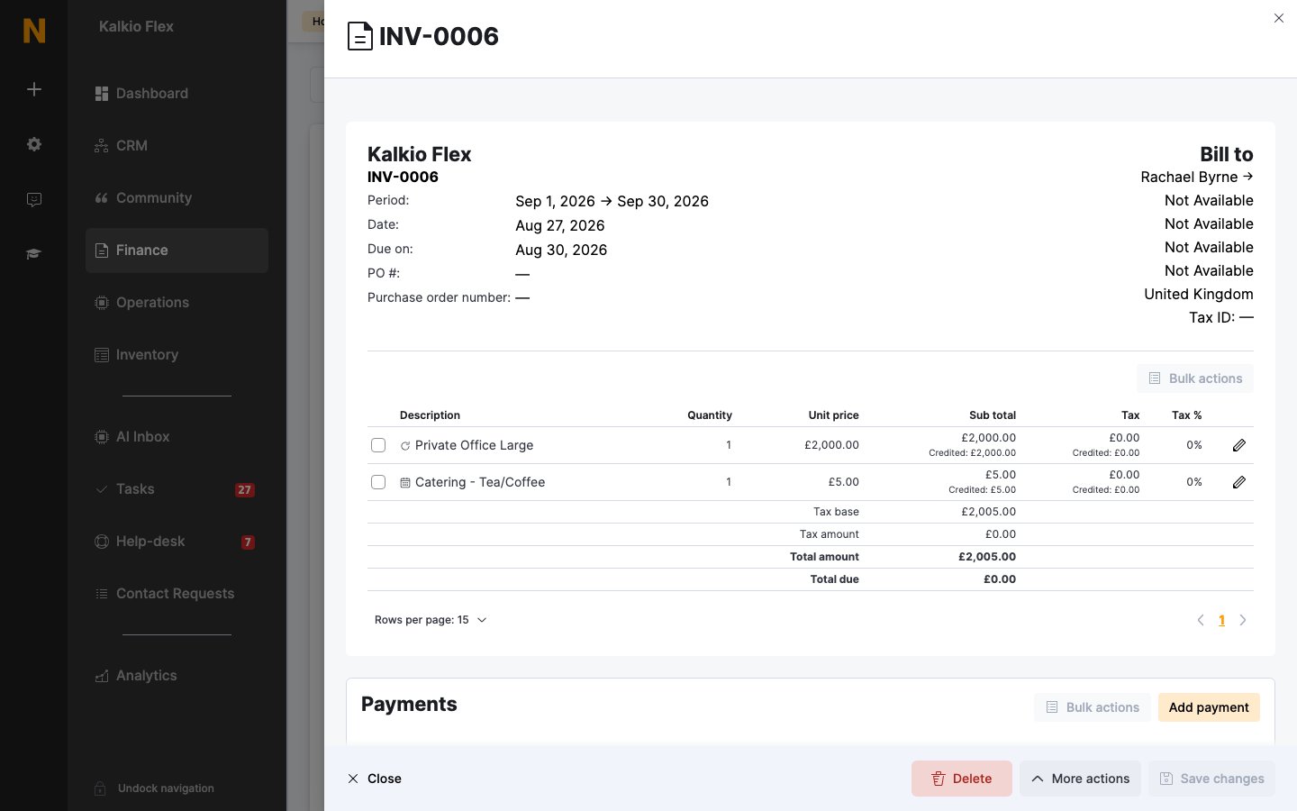Click the Unit price column header

point(833,415)
